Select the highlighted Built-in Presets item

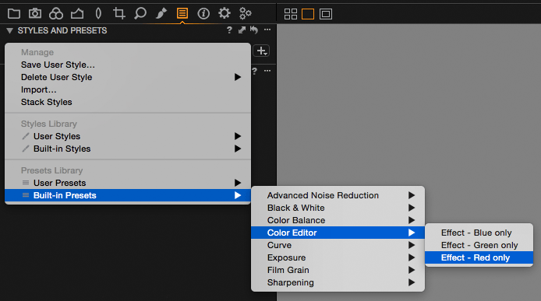[x=128, y=195]
